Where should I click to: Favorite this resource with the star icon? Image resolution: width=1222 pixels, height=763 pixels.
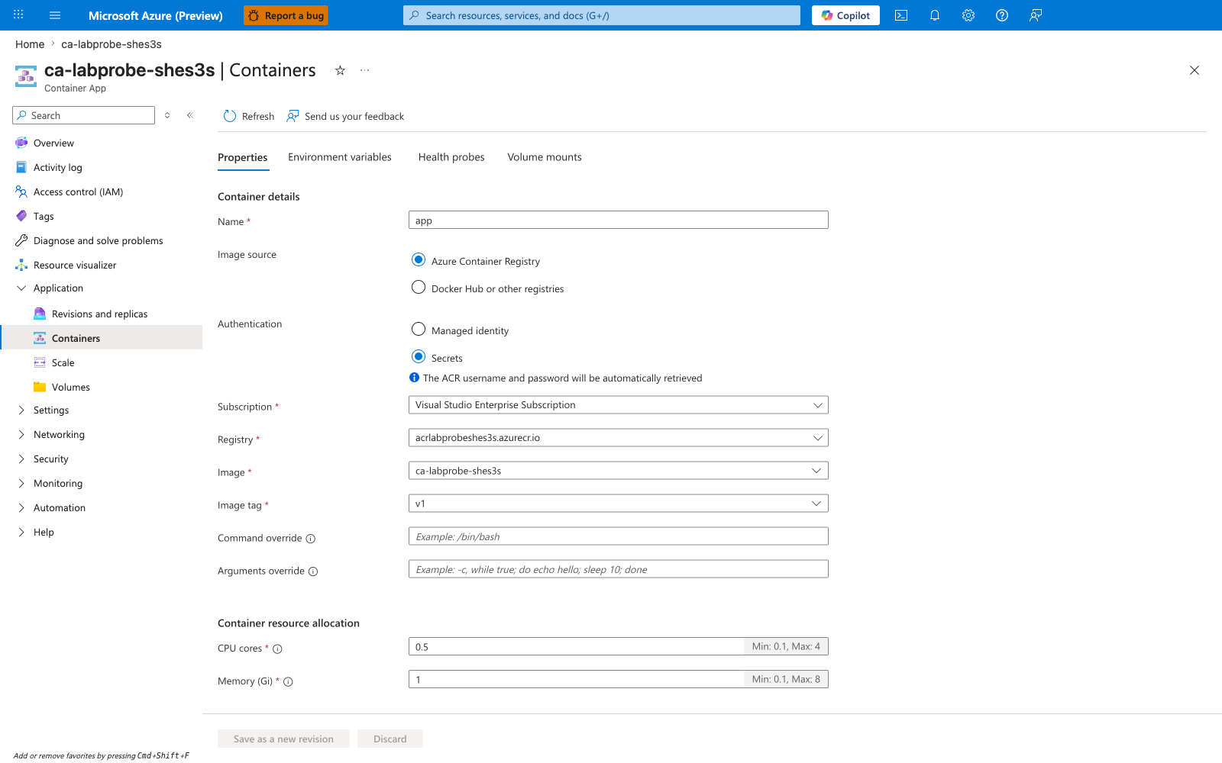pos(340,70)
